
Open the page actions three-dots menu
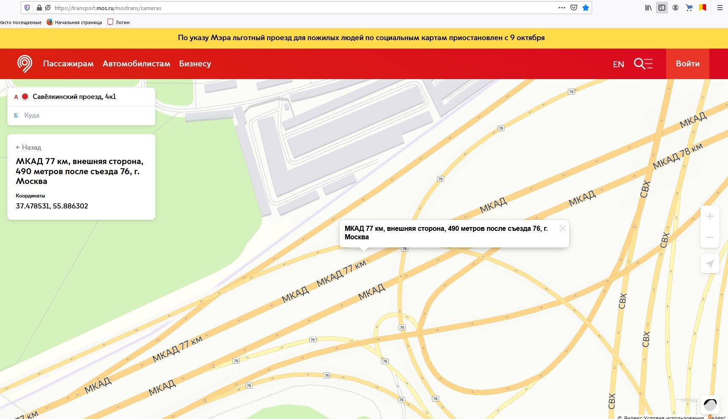point(562,8)
